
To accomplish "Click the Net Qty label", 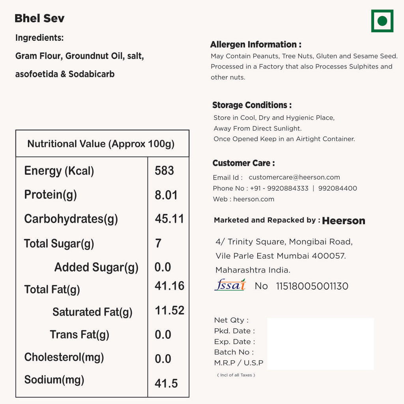I will pos(231,320).
